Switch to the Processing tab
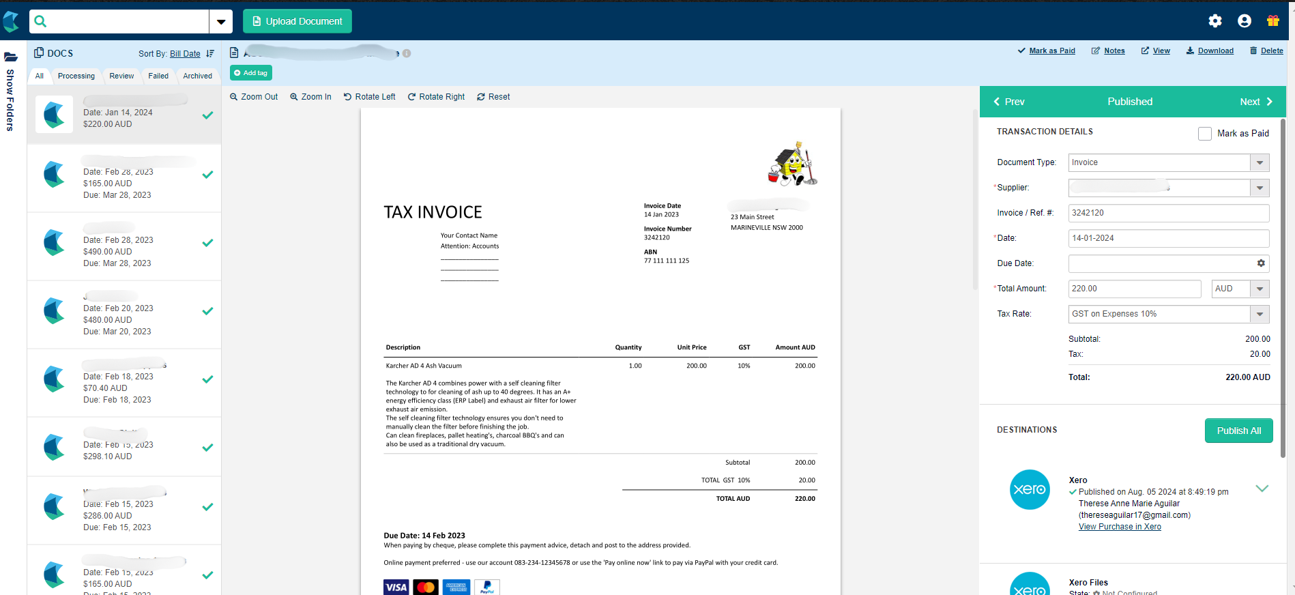This screenshot has width=1295, height=595. click(x=76, y=76)
